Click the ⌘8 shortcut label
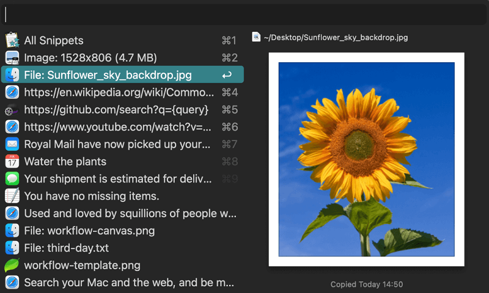The height and width of the screenshot is (293, 489). pos(230,162)
